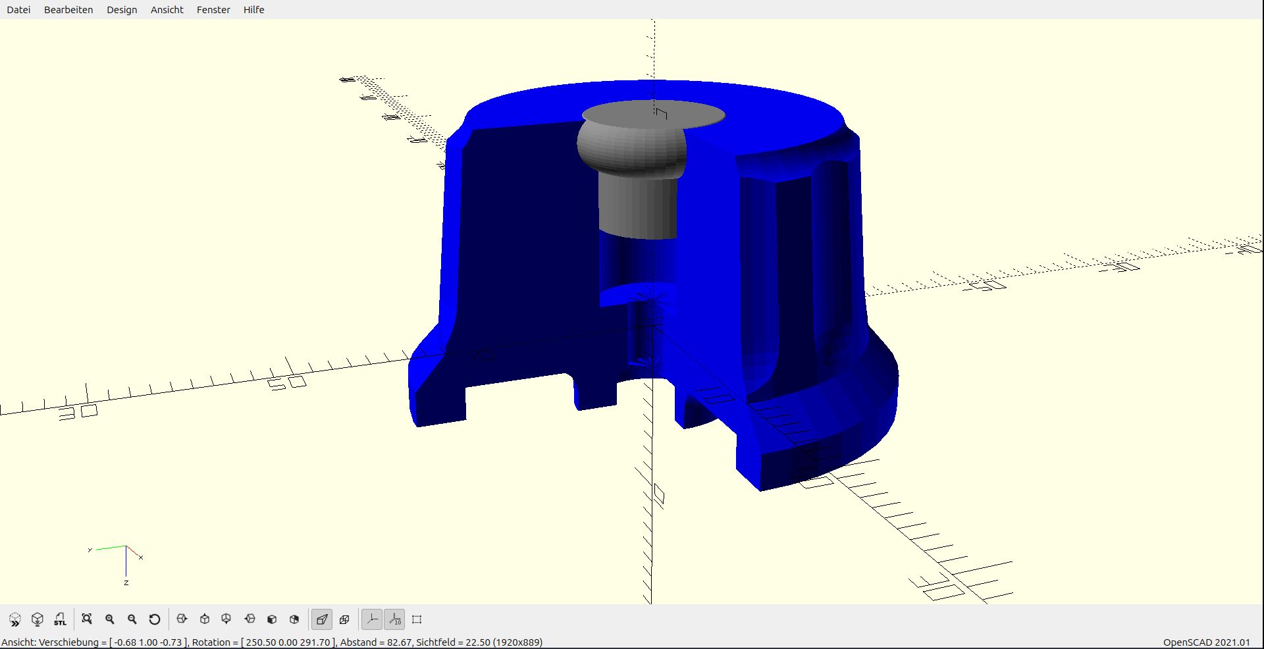This screenshot has height=649, width=1264.
Task: Click the OpenSCAD 2021.01 version label
Action: coord(1206,642)
